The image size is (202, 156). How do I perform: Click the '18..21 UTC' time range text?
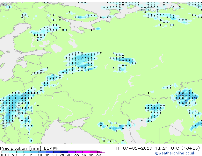click(x=167, y=148)
